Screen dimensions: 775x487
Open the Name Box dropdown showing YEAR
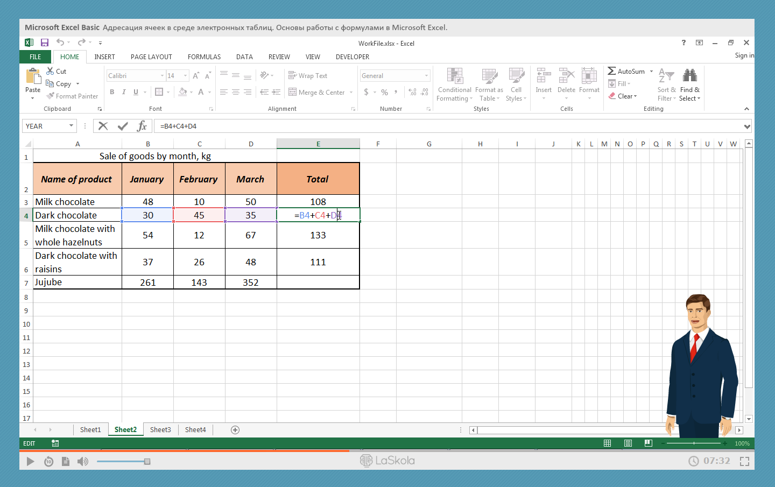(71, 126)
